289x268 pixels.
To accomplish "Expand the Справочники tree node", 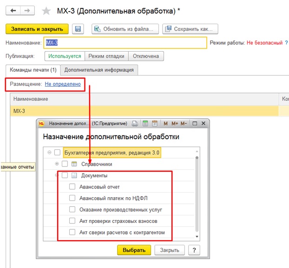I will tap(57, 164).
